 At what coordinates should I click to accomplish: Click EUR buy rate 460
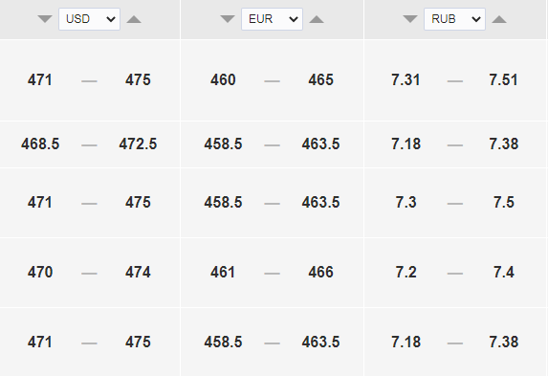223,80
